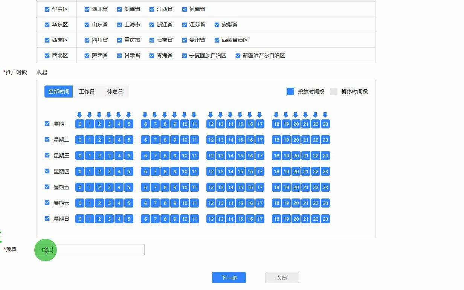Select the 全部时间 tab
Screen dimensions: 464x290
[x=58, y=92]
